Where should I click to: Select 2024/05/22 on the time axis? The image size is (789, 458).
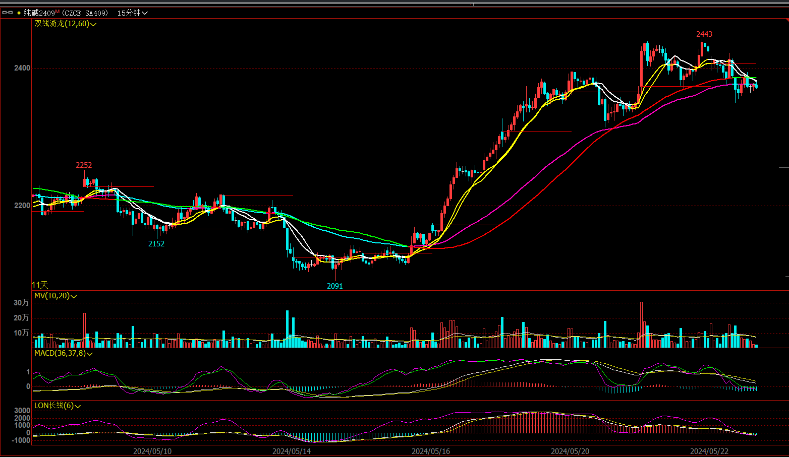tap(709, 451)
